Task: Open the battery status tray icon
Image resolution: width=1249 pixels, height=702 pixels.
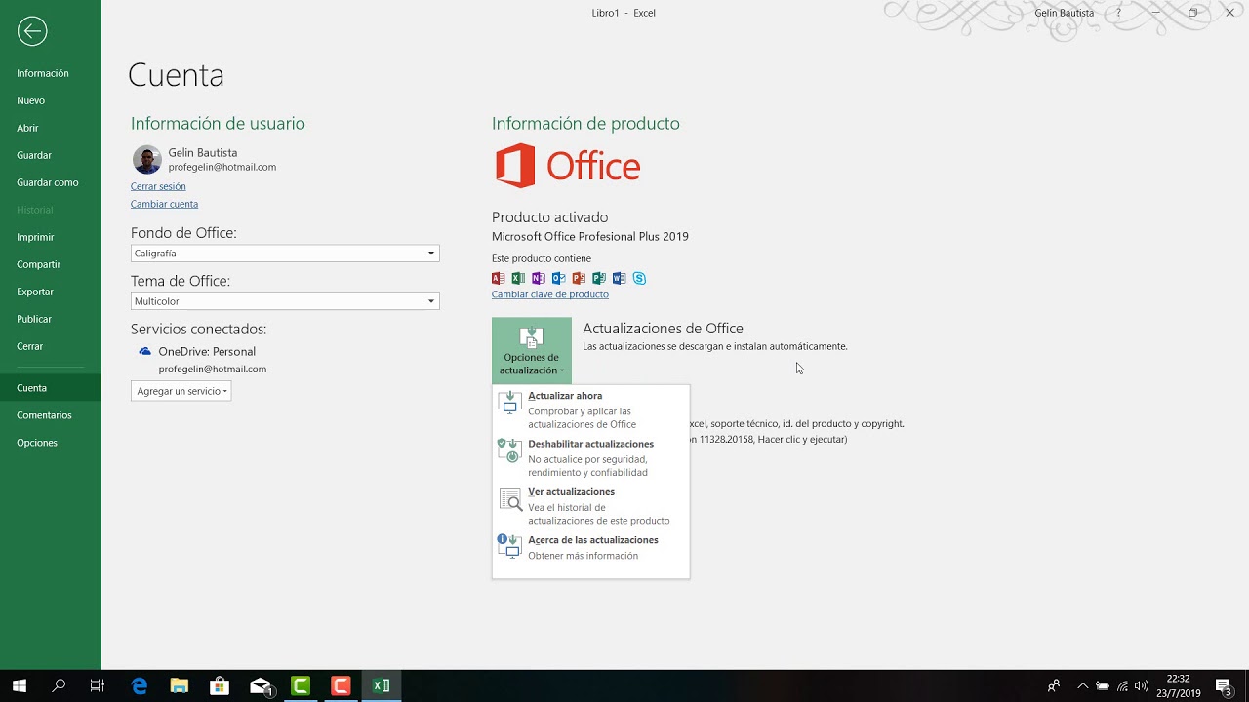Action: coord(1103,685)
